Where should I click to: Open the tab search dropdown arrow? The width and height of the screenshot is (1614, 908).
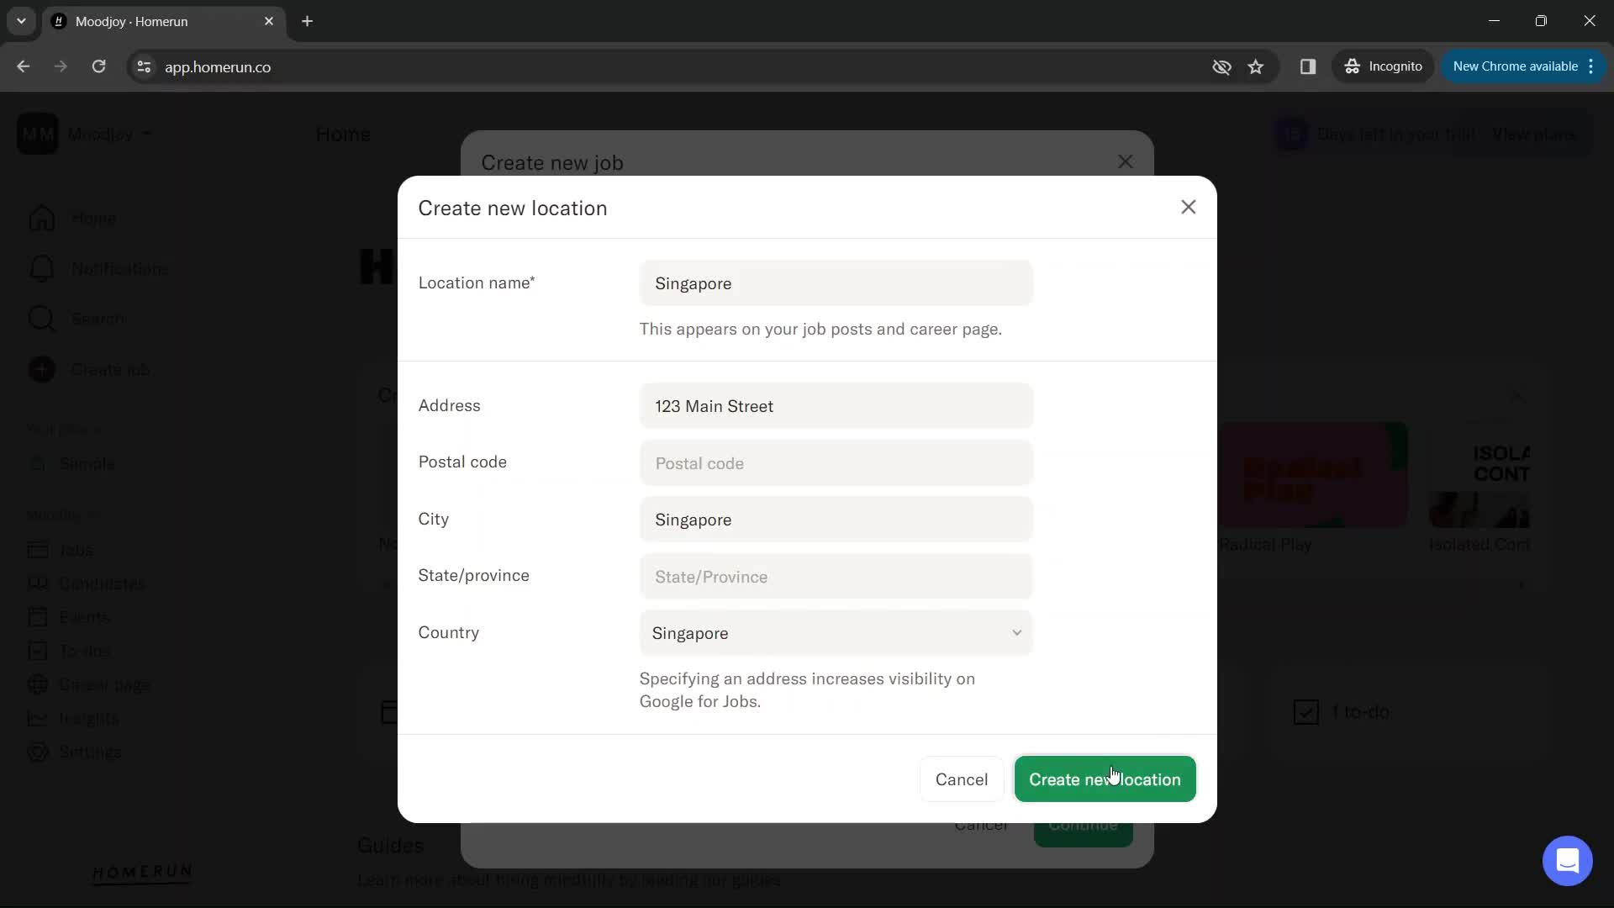(21, 21)
